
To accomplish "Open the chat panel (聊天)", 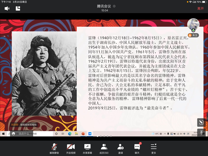I will (x=137, y=148).
